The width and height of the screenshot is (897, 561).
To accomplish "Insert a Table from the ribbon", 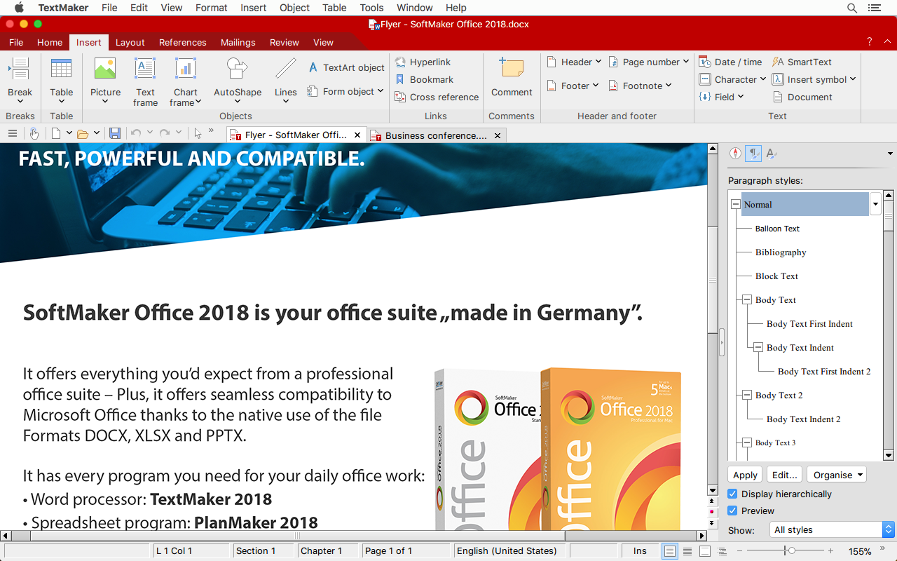I will pyautogui.click(x=62, y=79).
